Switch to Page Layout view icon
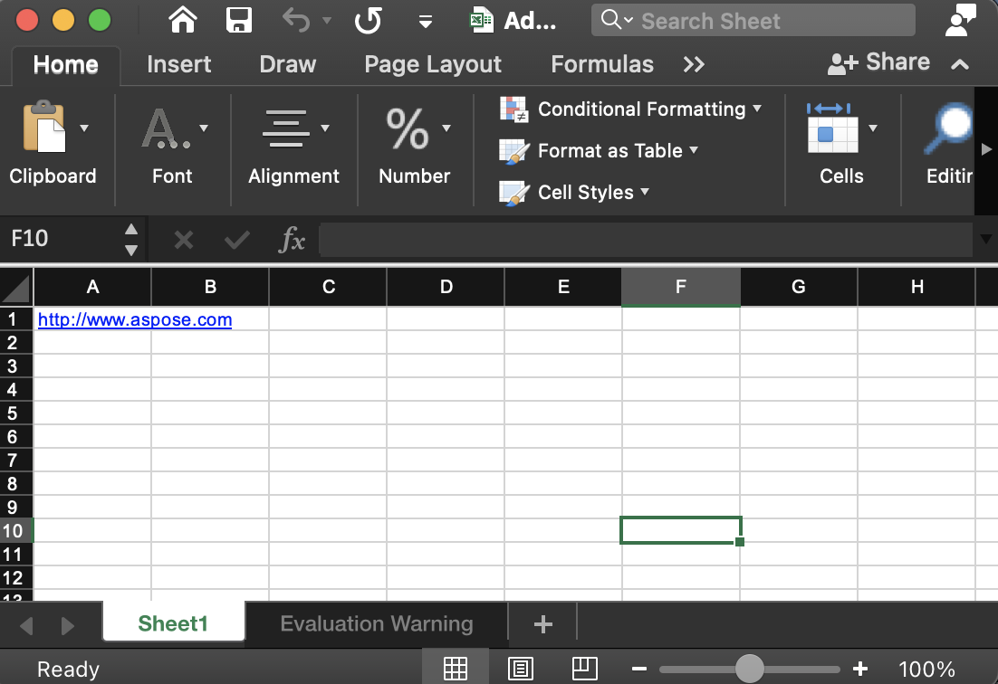The width and height of the screenshot is (998, 684). click(521, 669)
